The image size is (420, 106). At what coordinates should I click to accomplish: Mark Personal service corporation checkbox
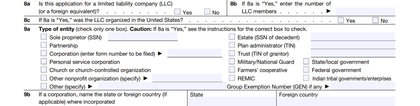pos(44,61)
